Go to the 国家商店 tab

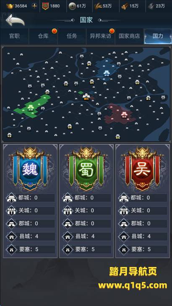[x=129, y=36]
